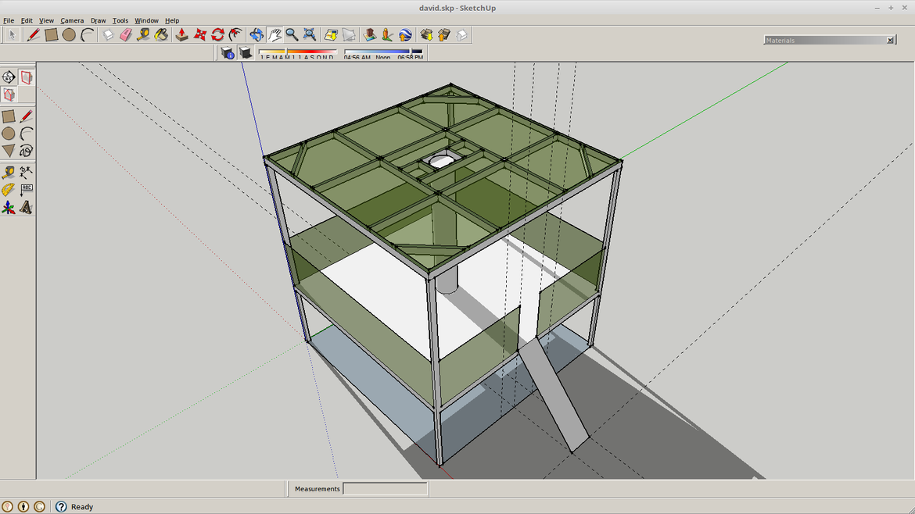The width and height of the screenshot is (915, 514).
Task: Select the 3D Text tool
Action: [x=27, y=208]
